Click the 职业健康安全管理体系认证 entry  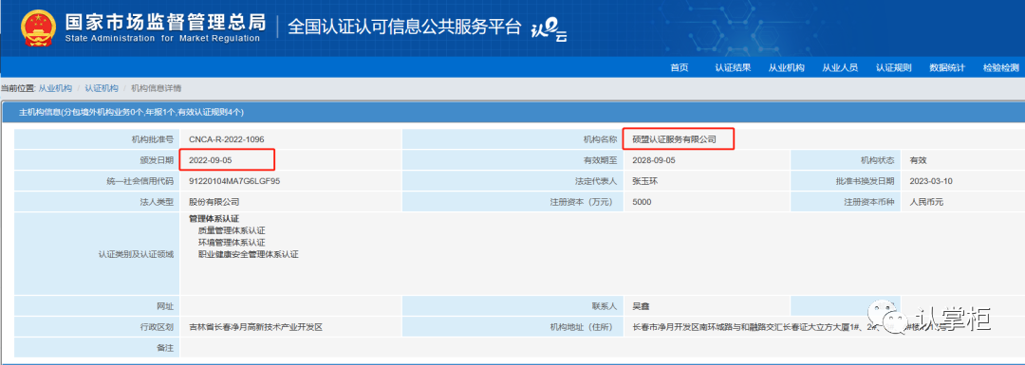point(248,255)
